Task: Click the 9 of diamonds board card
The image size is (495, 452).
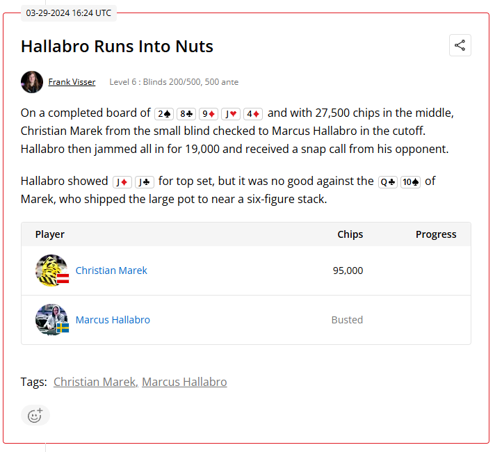Action: 209,113
